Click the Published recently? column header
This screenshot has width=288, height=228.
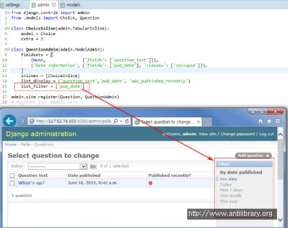[170, 176]
